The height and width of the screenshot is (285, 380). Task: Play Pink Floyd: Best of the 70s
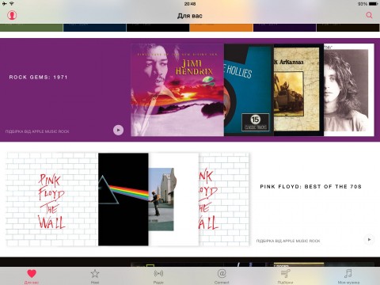click(369, 240)
